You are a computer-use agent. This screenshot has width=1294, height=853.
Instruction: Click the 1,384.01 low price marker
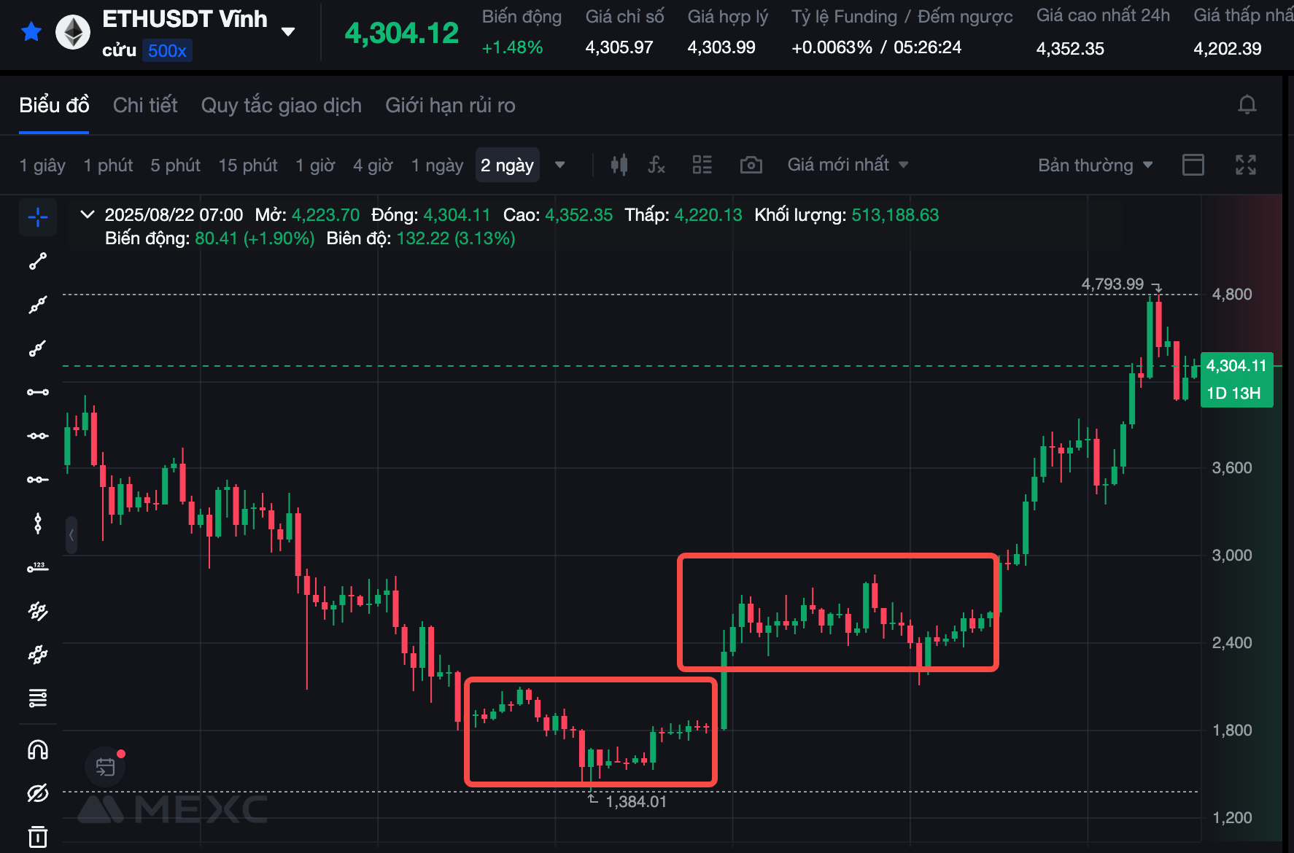(636, 802)
